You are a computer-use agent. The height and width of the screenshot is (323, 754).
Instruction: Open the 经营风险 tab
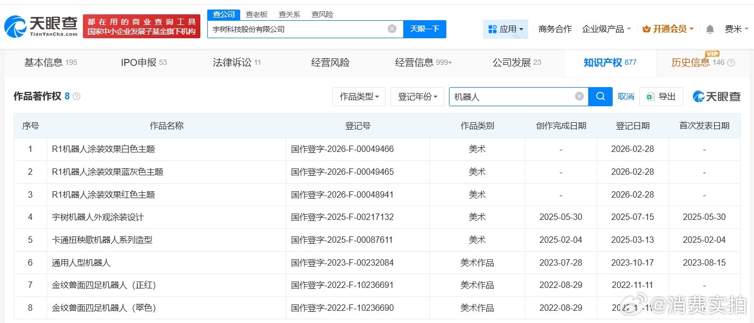330,63
